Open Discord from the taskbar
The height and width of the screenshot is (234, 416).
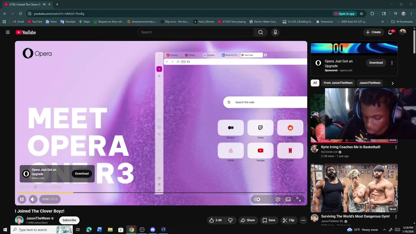tap(153, 230)
